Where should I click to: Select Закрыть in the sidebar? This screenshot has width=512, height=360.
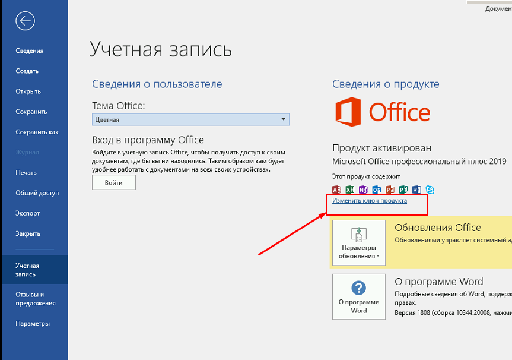click(28, 233)
